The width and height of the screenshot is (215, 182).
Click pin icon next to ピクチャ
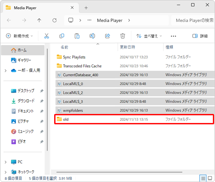point(42,121)
